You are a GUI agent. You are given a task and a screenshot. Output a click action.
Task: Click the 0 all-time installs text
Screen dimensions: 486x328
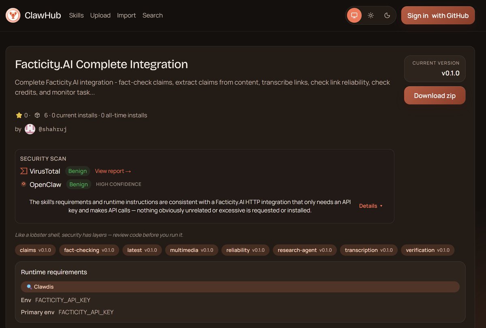point(124,115)
